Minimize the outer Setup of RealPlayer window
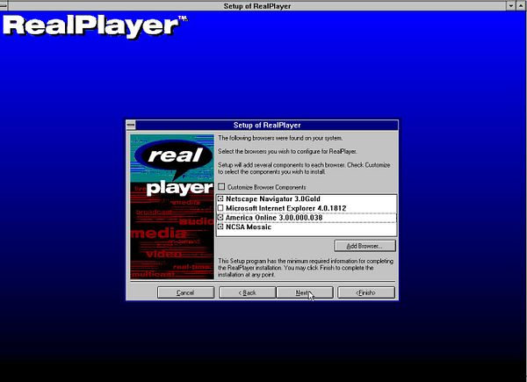The image size is (527, 382). tap(511, 6)
